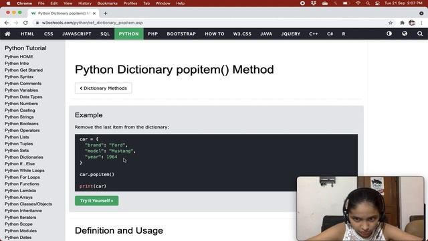Viewport: 428px width, 241px height.
Task: Select HOW TO in the top navigation
Action: (215, 34)
